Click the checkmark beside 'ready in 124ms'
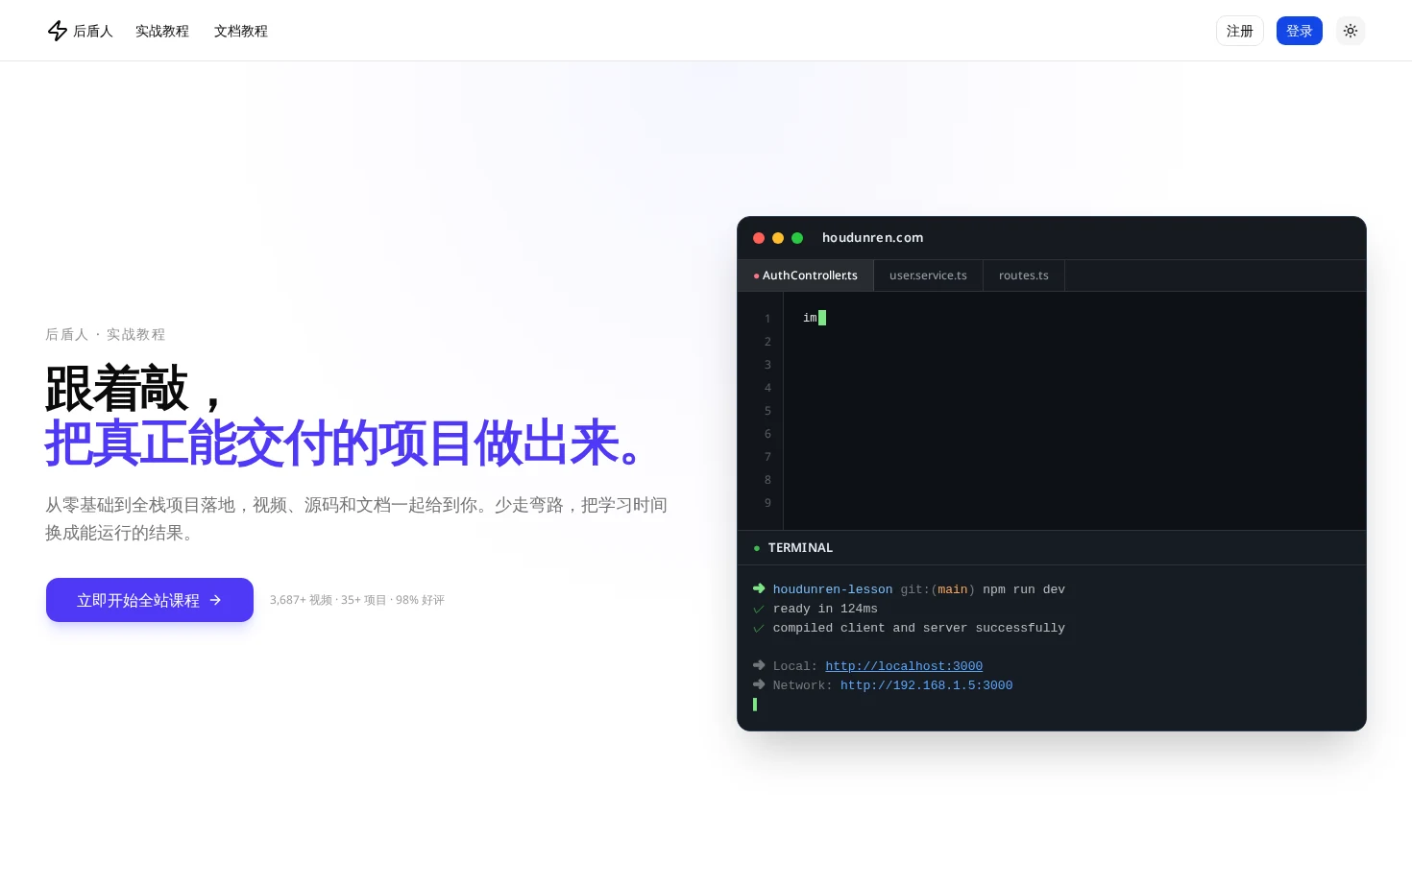Viewport: 1412px width, 886px height. [759, 609]
